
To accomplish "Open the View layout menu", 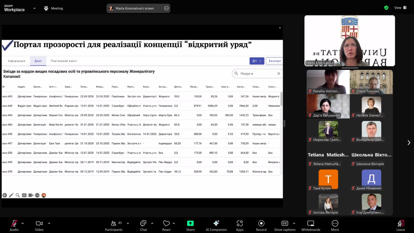I will pyautogui.click(x=400, y=8).
